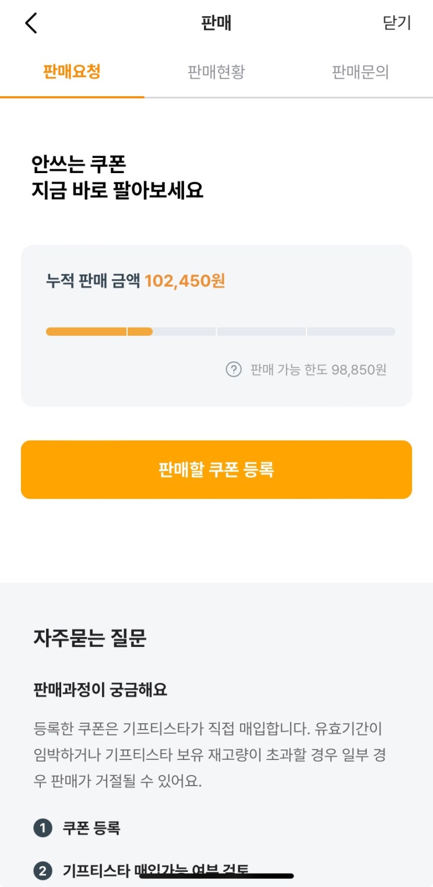The height and width of the screenshot is (887, 433).
Task: Tap the step 2 number icon
Action: 43,871
